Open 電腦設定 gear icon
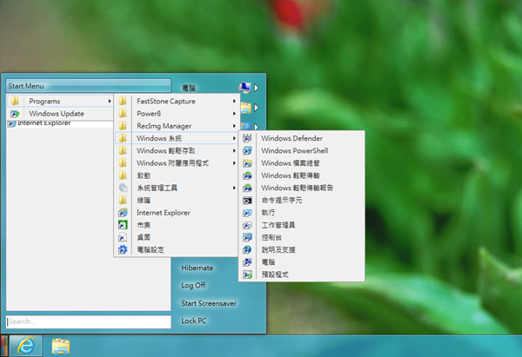The width and height of the screenshot is (522, 357). click(x=123, y=249)
